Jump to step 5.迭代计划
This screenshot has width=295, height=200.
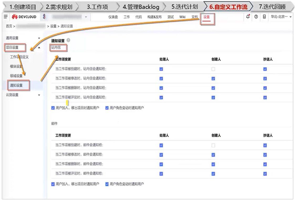[185, 7]
